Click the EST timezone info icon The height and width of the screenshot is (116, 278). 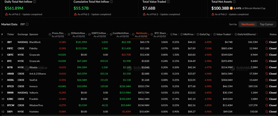point(27,24)
